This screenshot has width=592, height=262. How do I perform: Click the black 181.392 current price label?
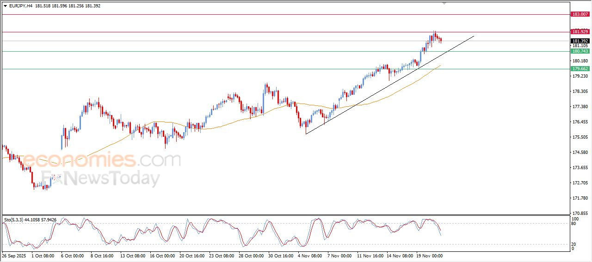[x=580, y=41]
